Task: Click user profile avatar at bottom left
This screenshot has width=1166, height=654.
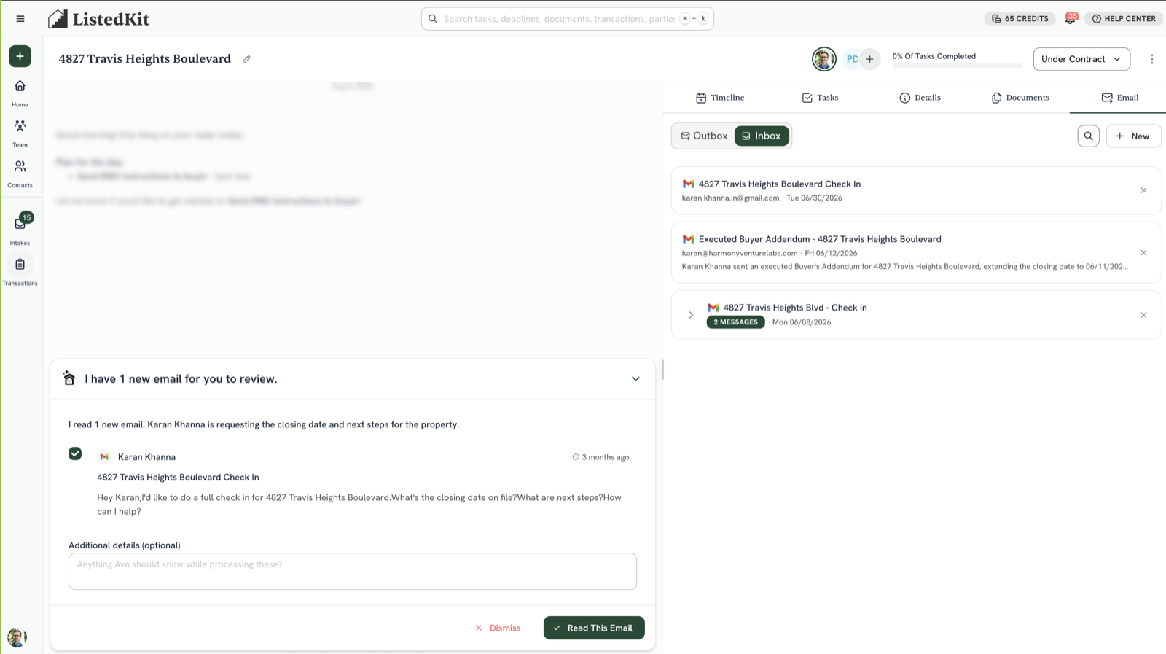Action: tap(17, 637)
